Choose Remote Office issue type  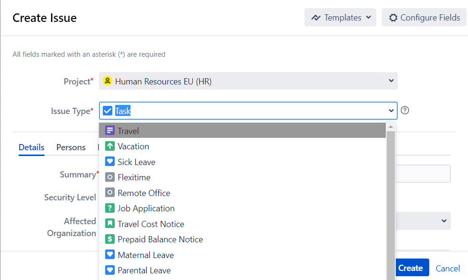pos(242,193)
